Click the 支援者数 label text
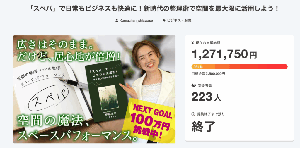300x148 pixels. point(205,86)
